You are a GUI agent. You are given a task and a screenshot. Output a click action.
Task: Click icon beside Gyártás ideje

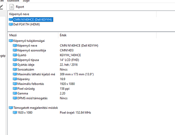pyautogui.click(x=15, y=65)
